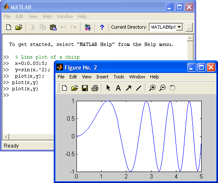The width and height of the screenshot is (218, 183).
Task: Print the figure using printer icon
Action: pos(95,88)
